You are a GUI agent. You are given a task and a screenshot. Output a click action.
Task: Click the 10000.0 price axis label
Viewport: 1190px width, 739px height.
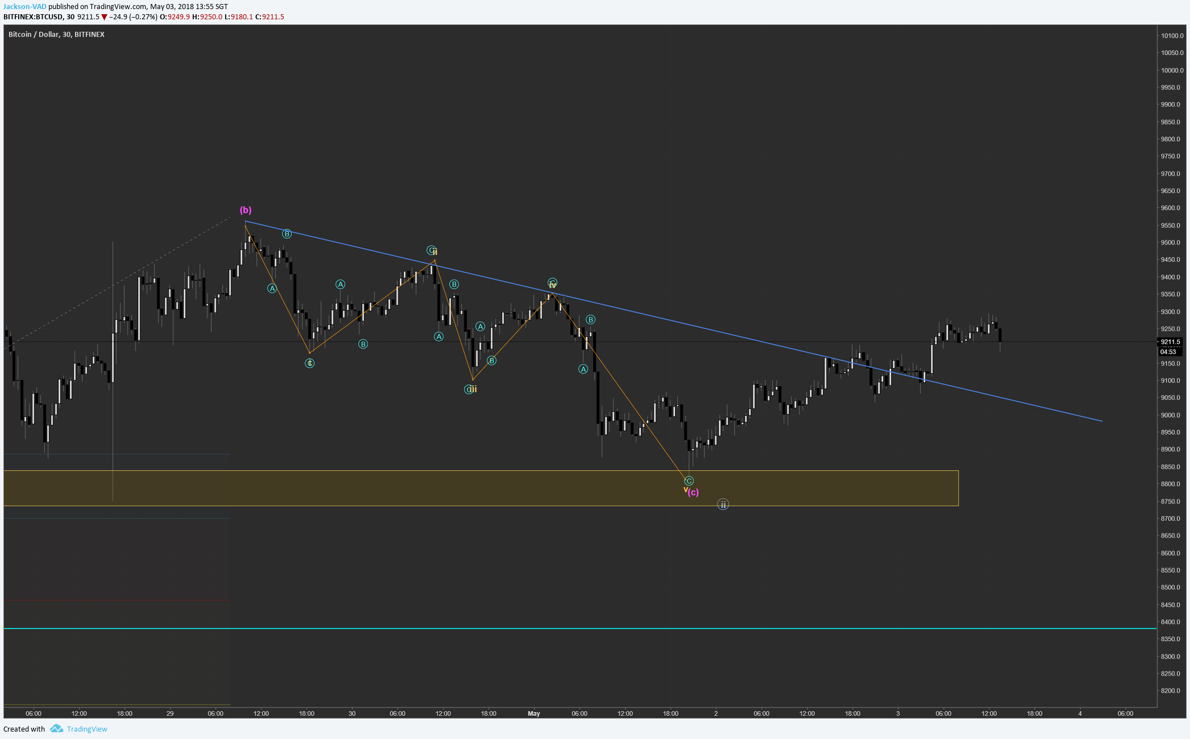click(x=1172, y=70)
